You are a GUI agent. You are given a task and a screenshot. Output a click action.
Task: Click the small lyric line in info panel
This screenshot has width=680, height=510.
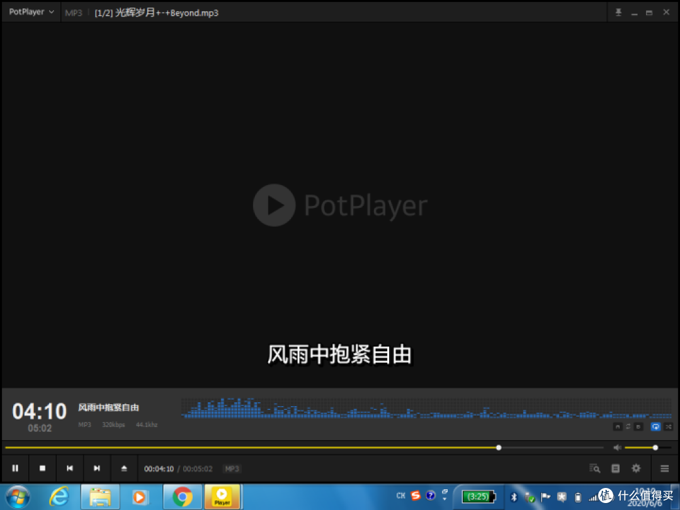pos(108,407)
